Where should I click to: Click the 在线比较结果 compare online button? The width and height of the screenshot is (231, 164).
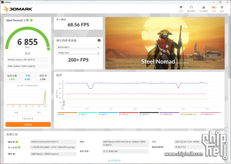click(27, 118)
